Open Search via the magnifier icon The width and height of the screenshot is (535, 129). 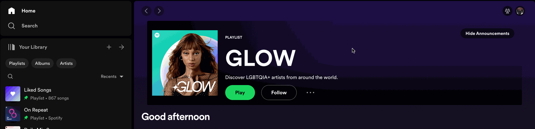tap(12, 26)
